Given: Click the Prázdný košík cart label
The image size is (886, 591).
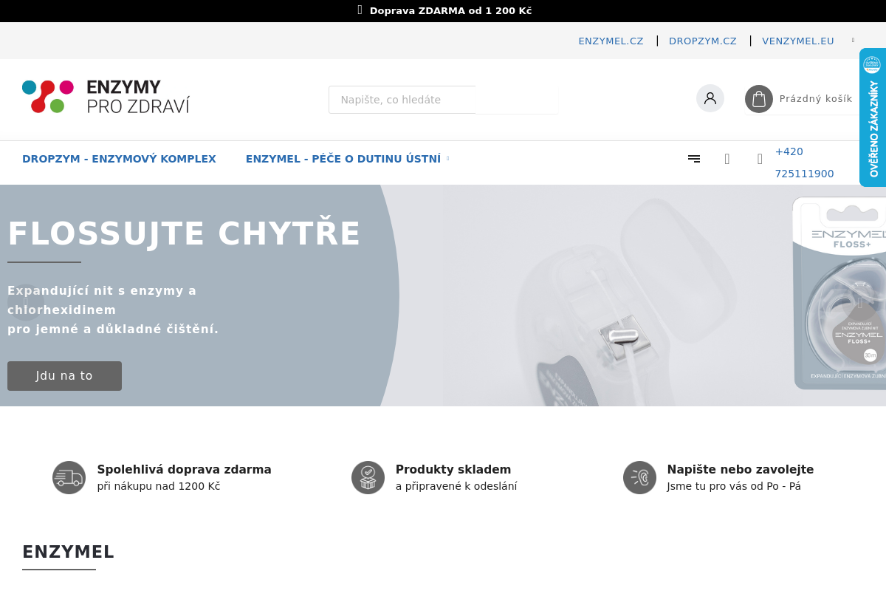Looking at the screenshot, I should tap(816, 99).
